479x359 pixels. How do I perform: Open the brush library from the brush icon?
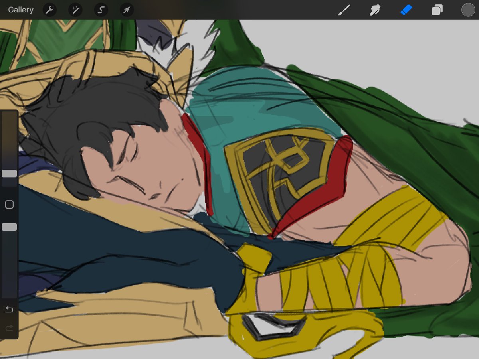pyautogui.click(x=345, y=10)
